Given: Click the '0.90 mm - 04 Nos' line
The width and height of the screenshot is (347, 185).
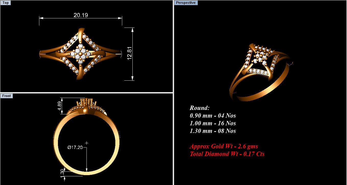Looking at the screenshot, I should pyautogui.click(x=213, y=116).
